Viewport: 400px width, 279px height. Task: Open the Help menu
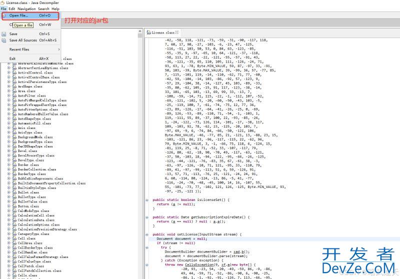[x=55, y=8]
